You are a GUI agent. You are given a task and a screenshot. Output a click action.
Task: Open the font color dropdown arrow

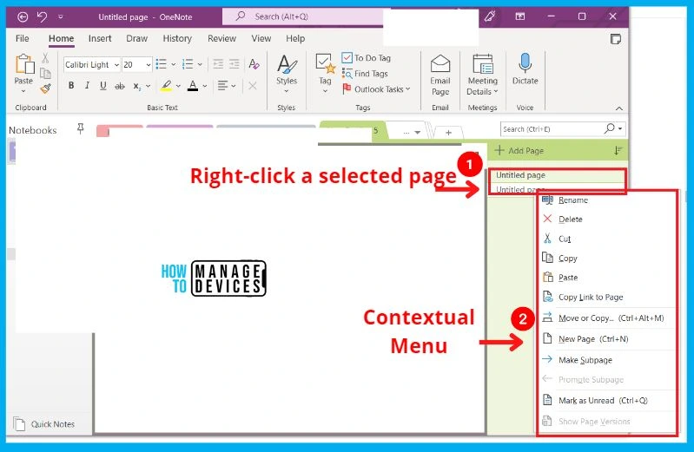205,86
